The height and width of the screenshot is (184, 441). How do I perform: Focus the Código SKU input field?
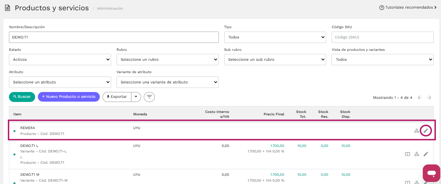coord(383,37)
